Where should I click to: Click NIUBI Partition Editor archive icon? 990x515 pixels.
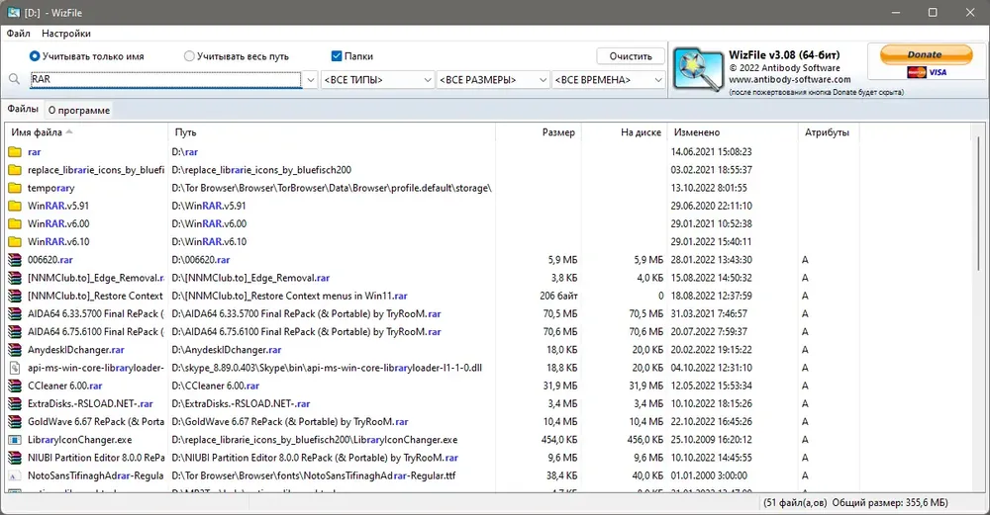click(15, 458)
